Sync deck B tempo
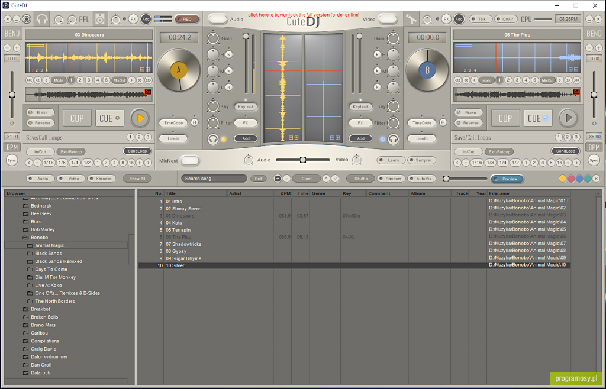 (x=594, y=160)
